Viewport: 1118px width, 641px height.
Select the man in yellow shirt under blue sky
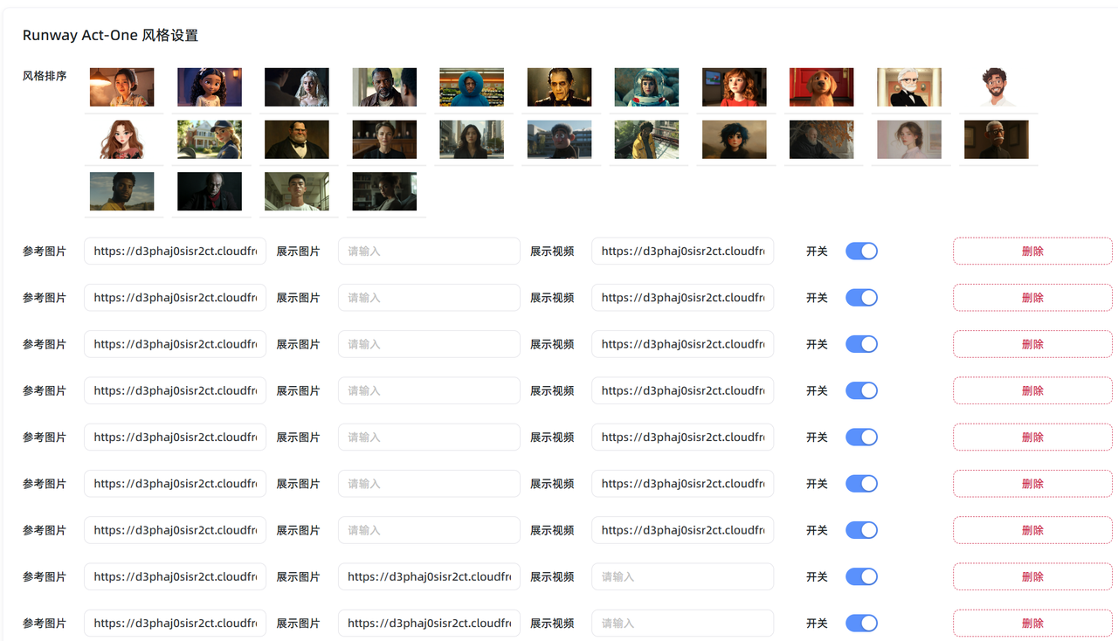point(122,191)
